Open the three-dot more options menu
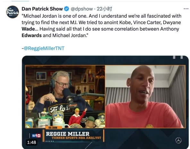The image size is (190, 149). (x=186, y=9)
